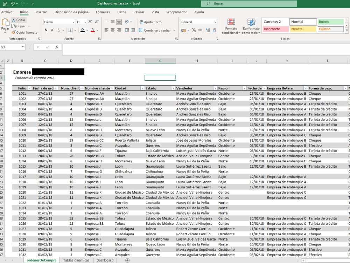The image size is (350, 263).
Task: Expand Combinar y centrar dropdown arrow
Action: point(174,30)
